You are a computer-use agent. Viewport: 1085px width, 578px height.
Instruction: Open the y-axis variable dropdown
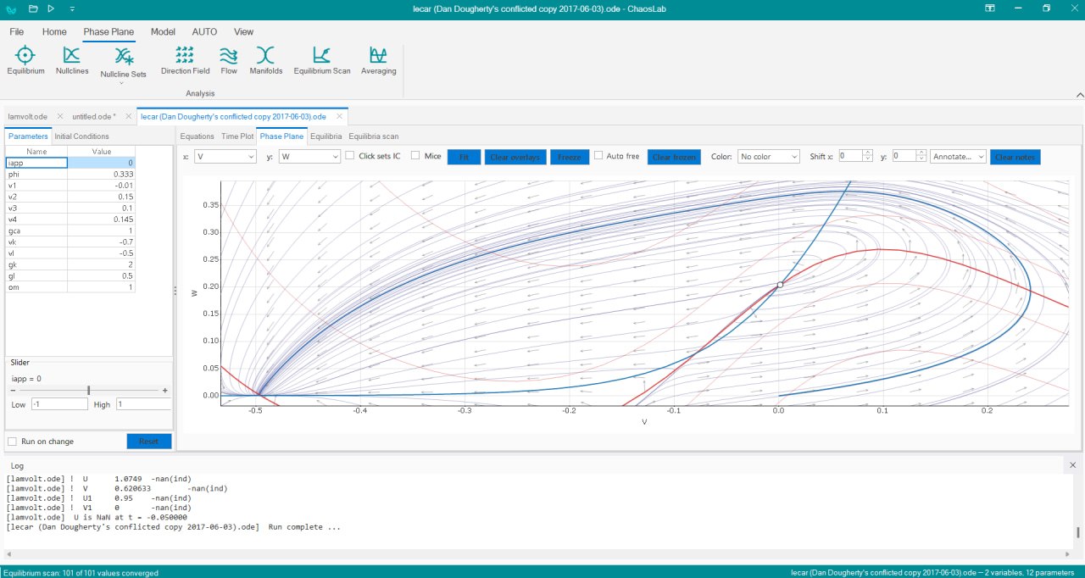click(x=309, y=157)
